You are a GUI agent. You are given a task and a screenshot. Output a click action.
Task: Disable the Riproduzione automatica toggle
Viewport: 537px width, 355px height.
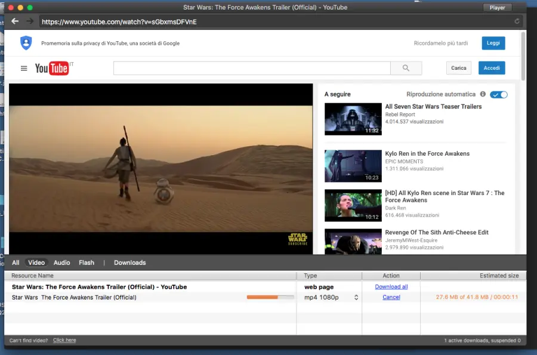pos(499,94)
